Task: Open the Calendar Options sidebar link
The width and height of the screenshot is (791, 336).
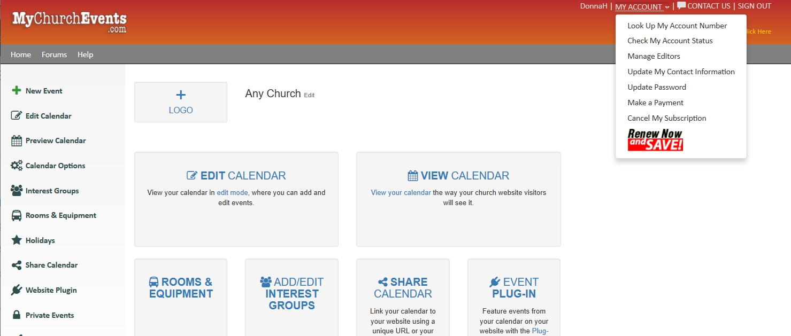Action: tap(56, 166)
